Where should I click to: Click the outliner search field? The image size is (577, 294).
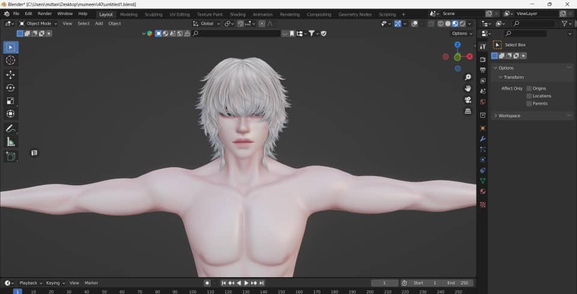tap(533, 23)
